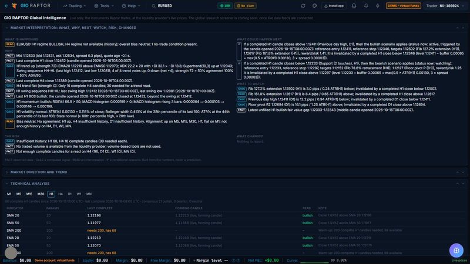
Task: Click the Live prices label in the status bar
Action: point(459,260)
